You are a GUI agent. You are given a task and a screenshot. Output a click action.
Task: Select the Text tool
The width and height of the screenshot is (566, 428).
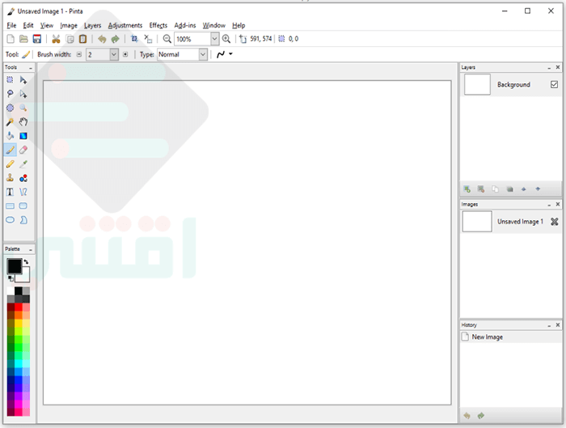[10, 192]
